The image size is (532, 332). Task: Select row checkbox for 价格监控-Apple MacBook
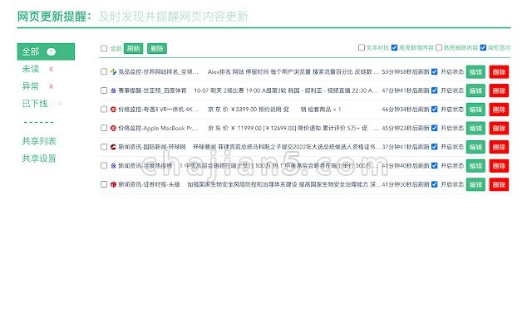[x=104, y=128]
